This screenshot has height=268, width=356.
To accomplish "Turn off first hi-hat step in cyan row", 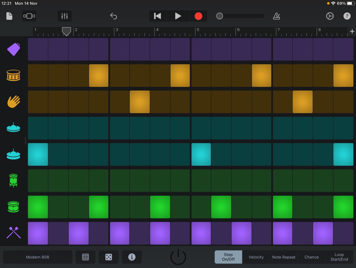I will click(38, 154).
